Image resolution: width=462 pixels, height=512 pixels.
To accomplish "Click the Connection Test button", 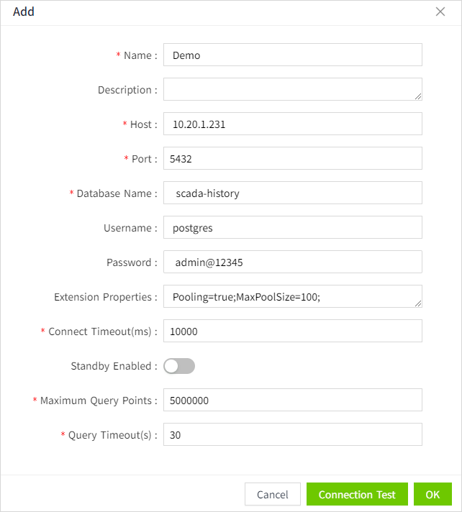I will (357, 495).
